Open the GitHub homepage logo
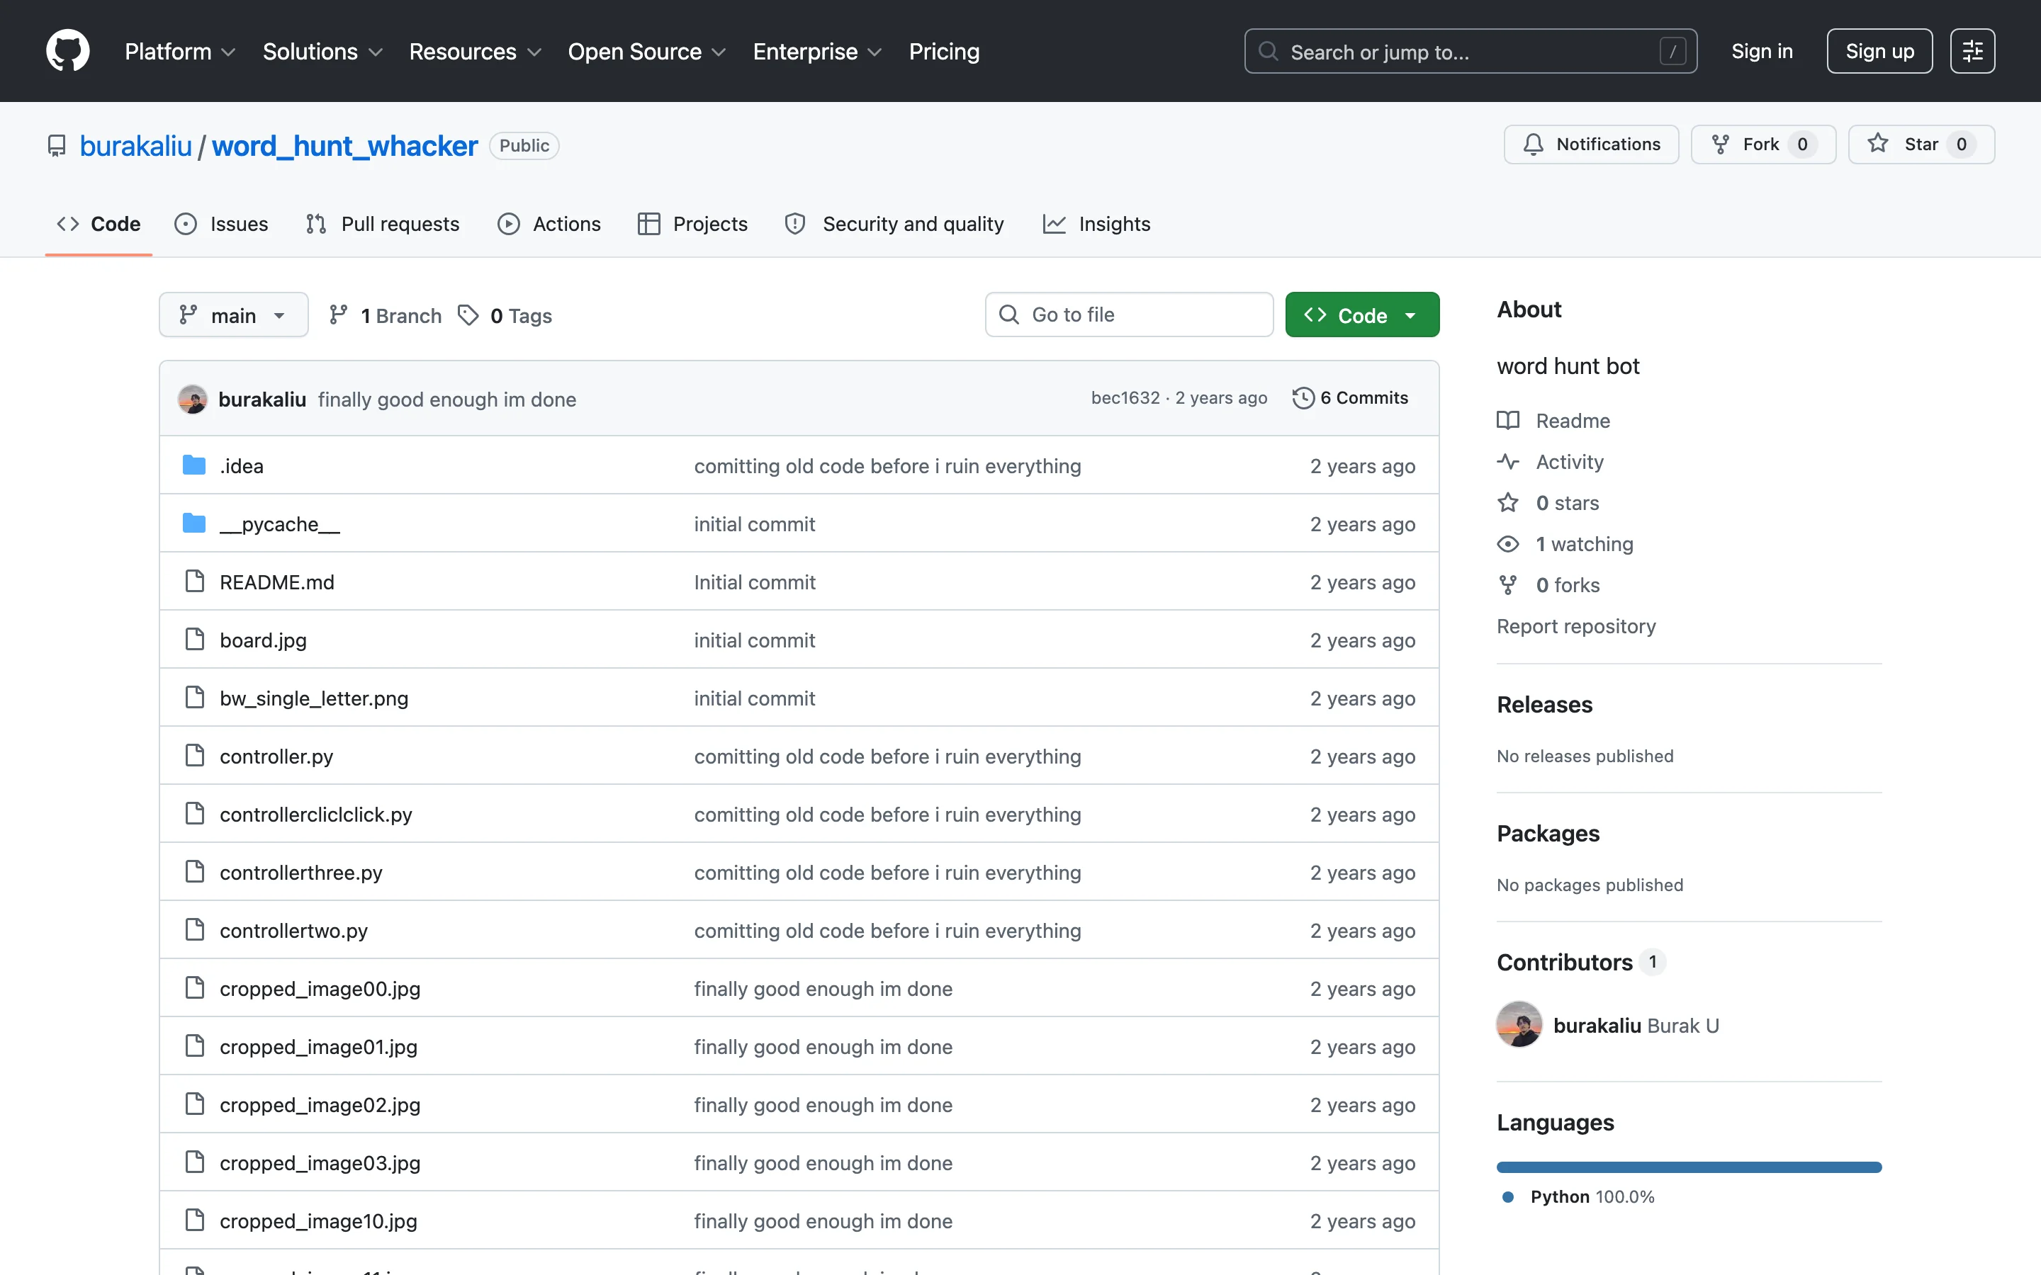 click(x=67, y=50)
